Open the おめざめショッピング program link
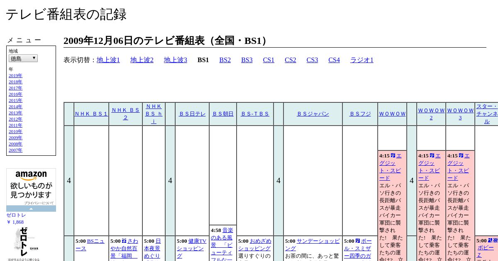Image resolution: width=498 pixels, height=261 pixels. (x=254, y=245)
